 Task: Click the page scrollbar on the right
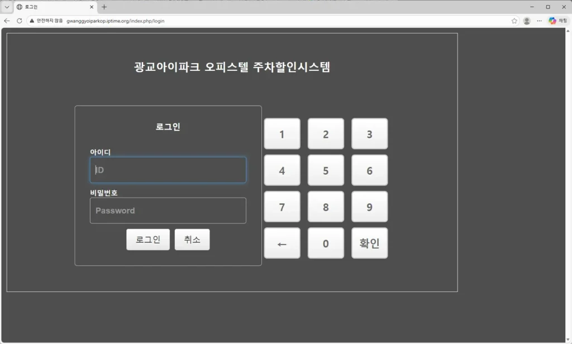point(568,168)
